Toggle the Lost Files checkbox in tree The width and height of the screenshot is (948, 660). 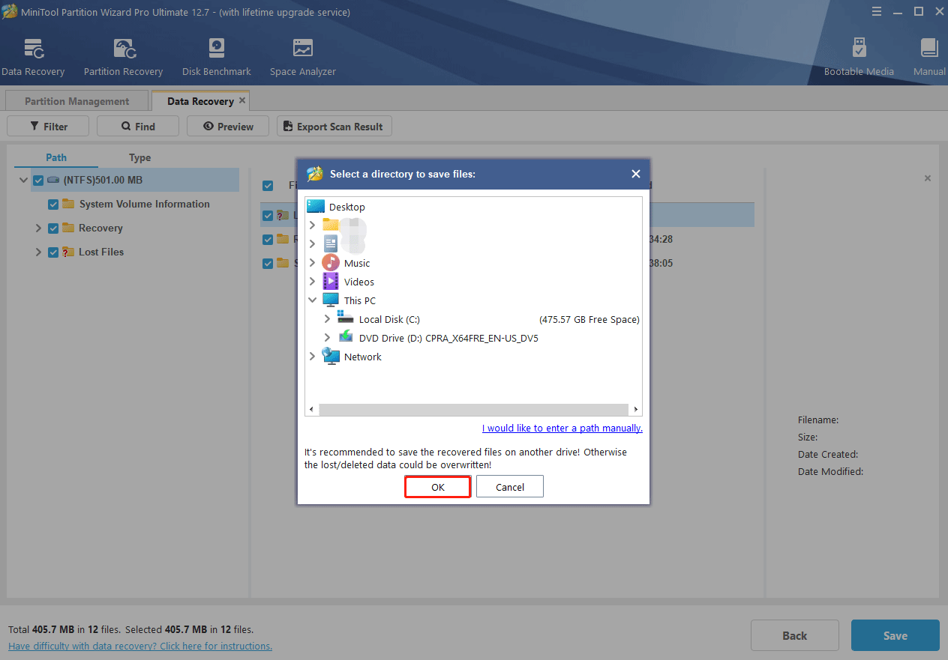[x=53, y=252]
